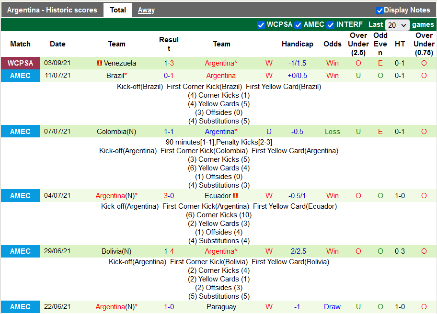Open the 0-1 Brazil match score
437x314 pixels.
point(169,76)
